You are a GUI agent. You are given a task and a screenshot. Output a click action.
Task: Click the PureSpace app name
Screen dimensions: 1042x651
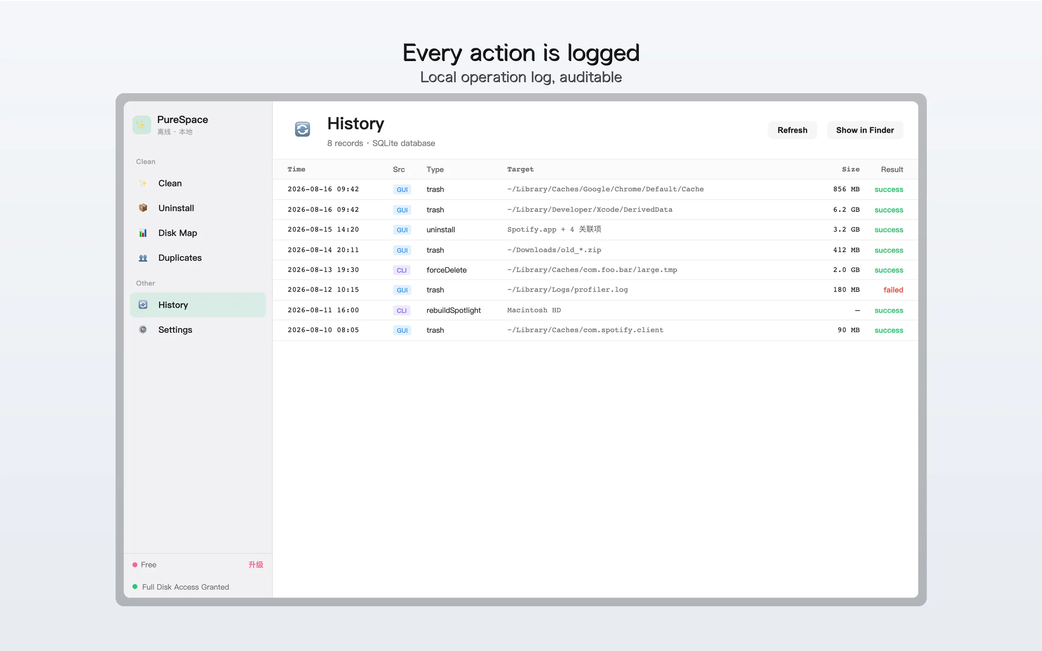click(183, 120)
